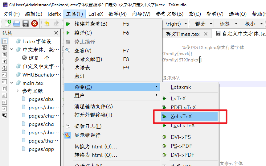Close the 结构 panel with X
Screen dimensions: 266x166
tap(56, 33)
